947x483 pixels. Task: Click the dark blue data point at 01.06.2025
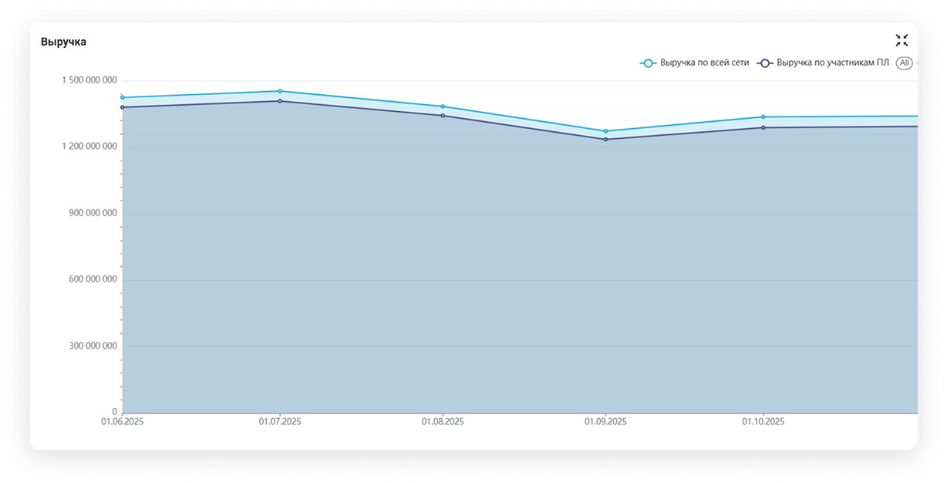123,107
